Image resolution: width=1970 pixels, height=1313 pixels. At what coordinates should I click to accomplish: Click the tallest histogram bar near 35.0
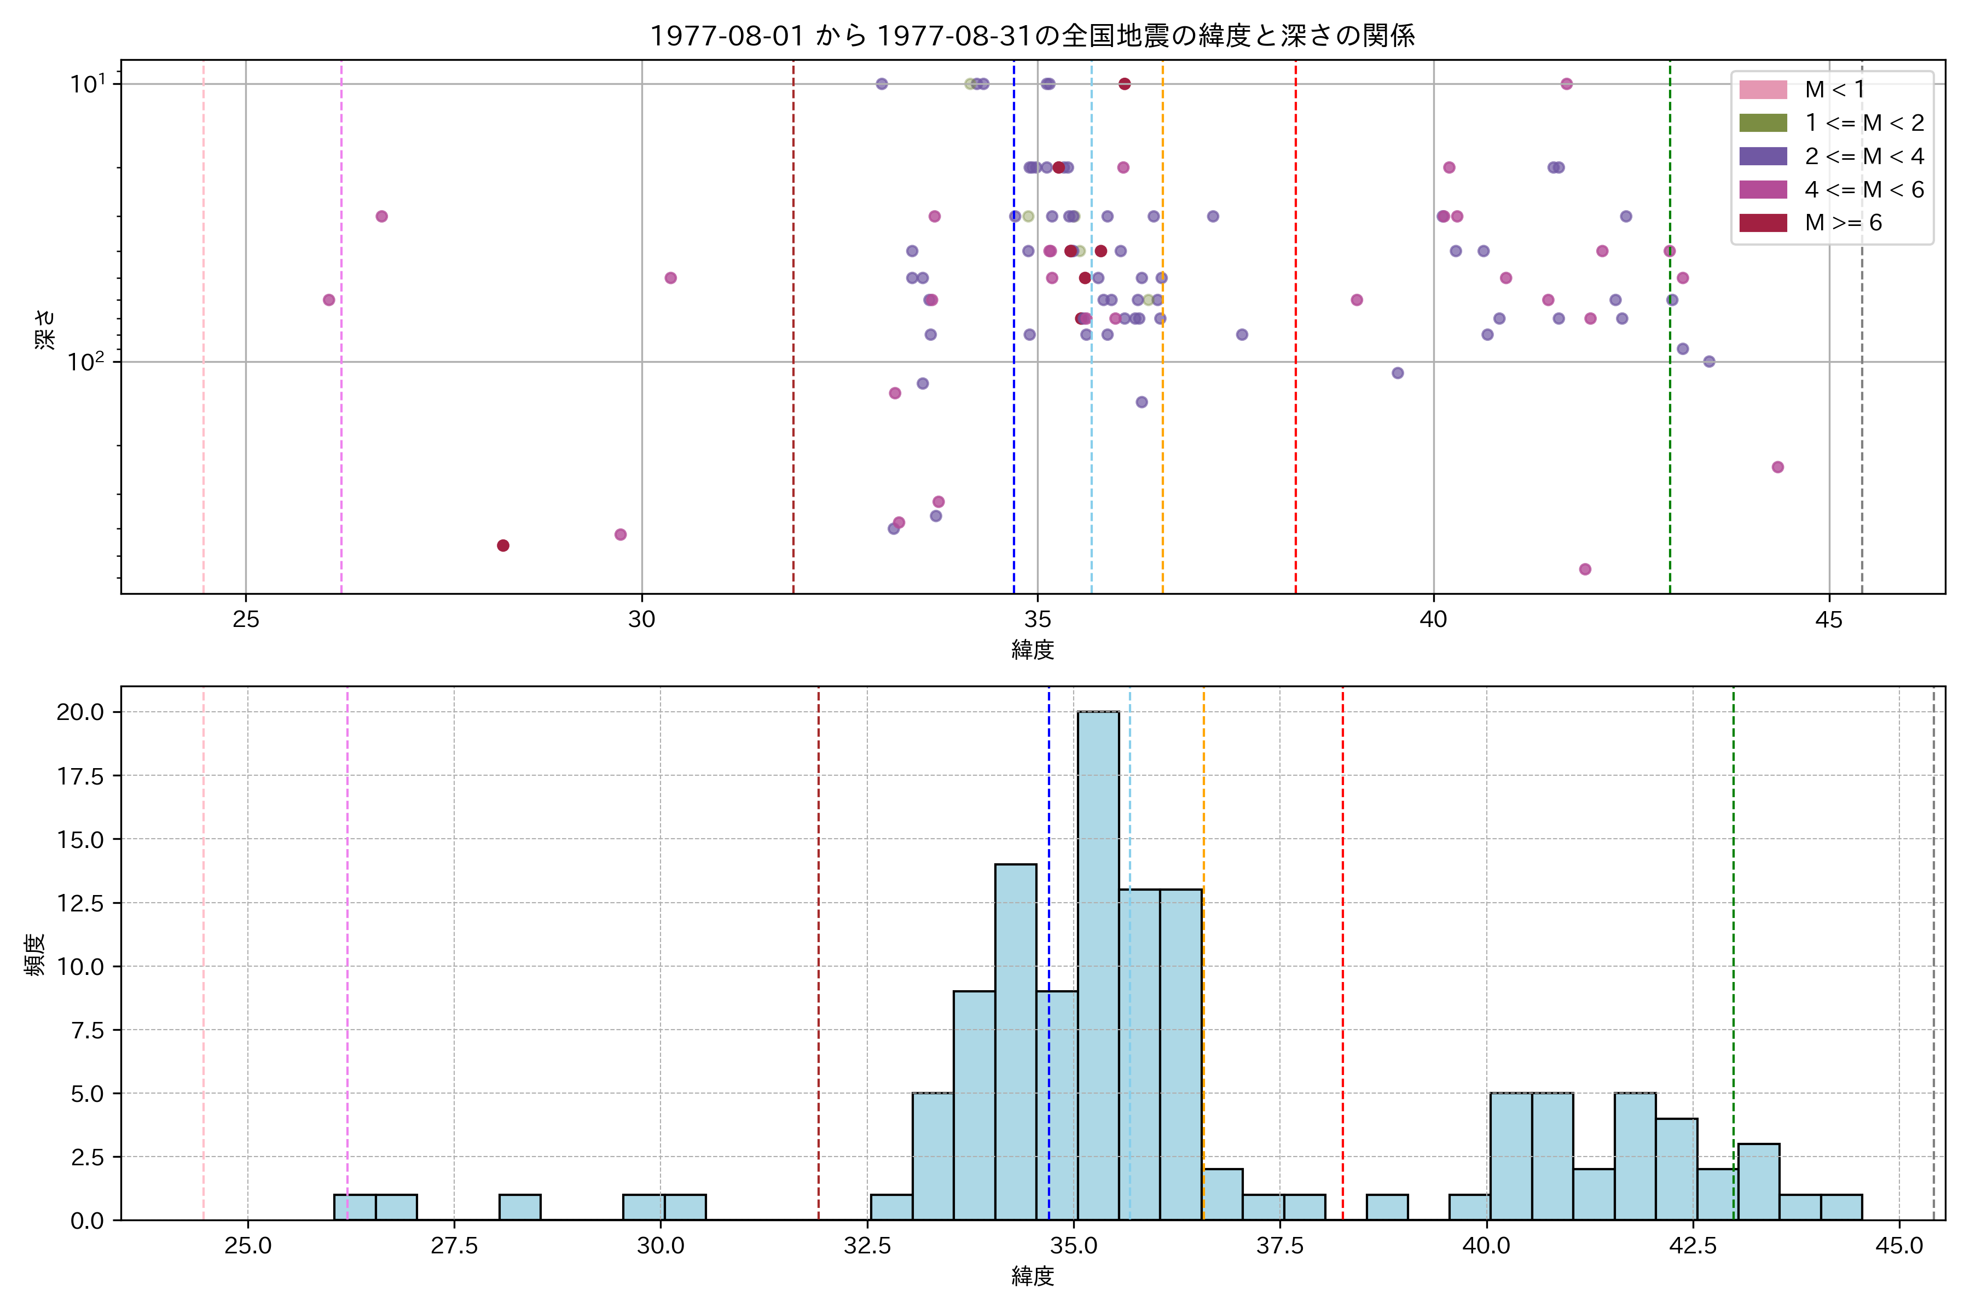click(1097, 963)
